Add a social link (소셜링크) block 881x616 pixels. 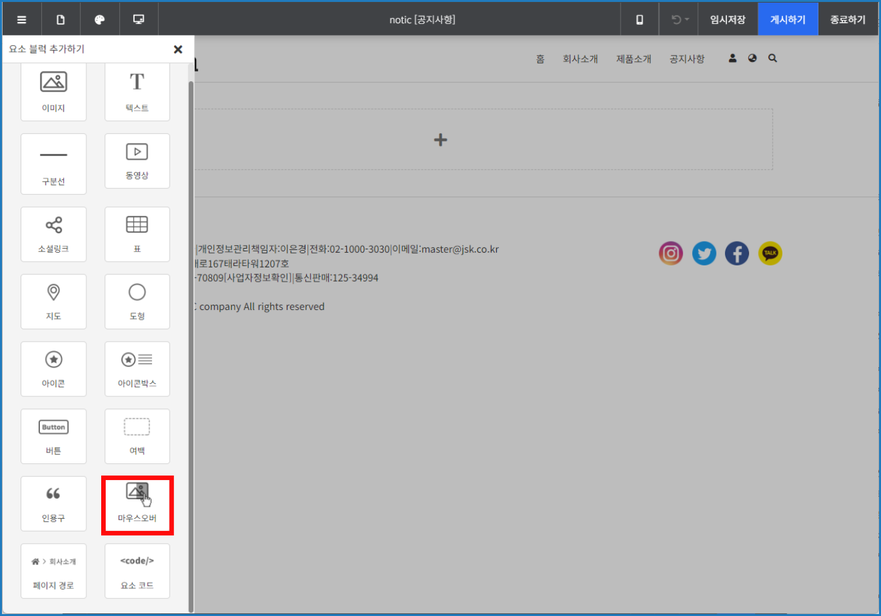53,234
